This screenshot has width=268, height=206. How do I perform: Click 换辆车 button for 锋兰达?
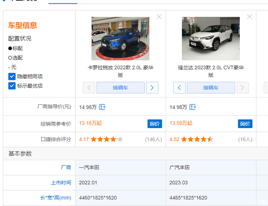(211, 88)
